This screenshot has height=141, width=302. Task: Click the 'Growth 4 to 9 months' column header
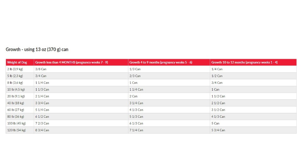click(x=161, y=62)
